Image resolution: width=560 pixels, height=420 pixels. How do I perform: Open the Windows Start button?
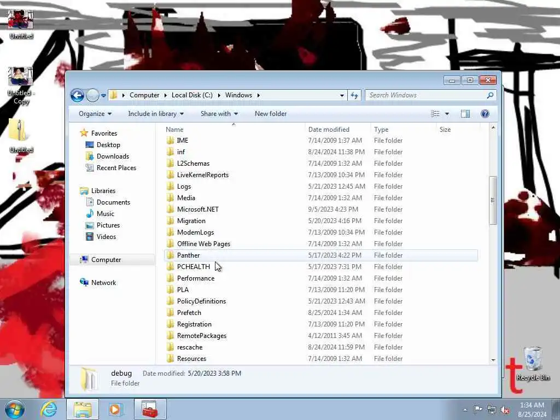pos(15,409)
